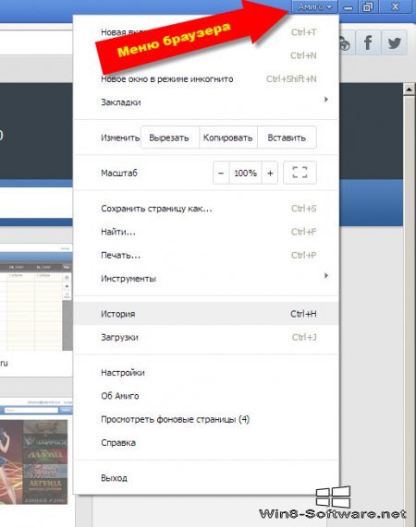Click the Twitter bird icon in the toolbar
The width and height of the screenshot is (416, 527).
(394, 42)
